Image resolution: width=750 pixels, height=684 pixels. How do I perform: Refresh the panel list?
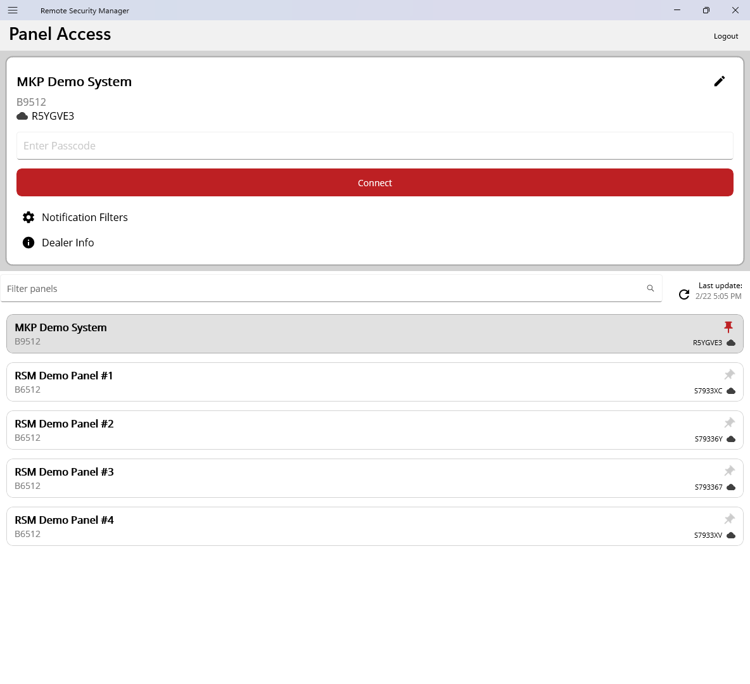tap(684, 294)
